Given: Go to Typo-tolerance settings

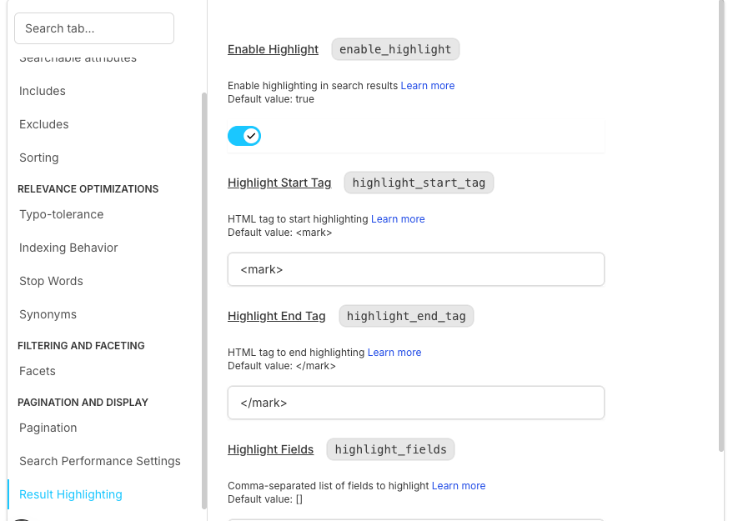Looking at the screenshot, I should [x=62, y=214].
